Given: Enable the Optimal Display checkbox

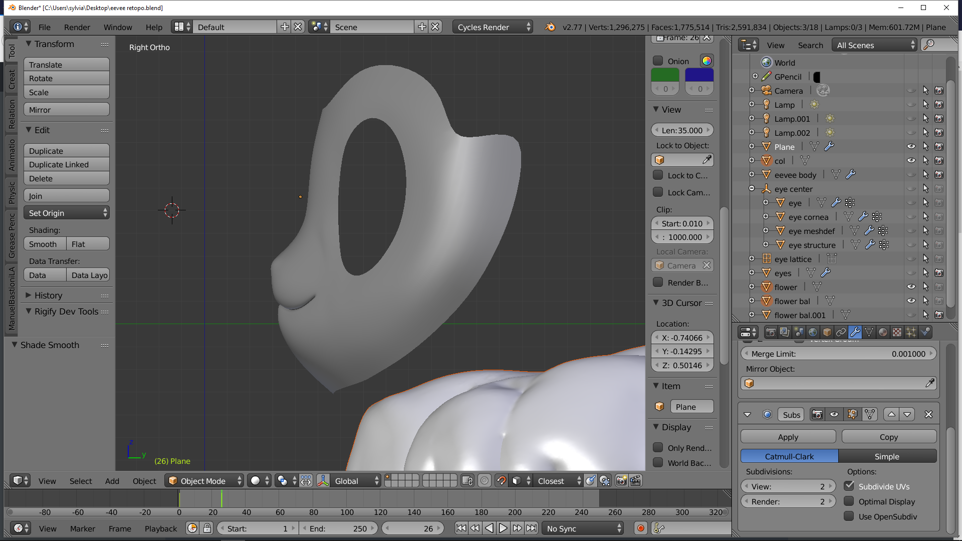Looking at the screenshot, I should 849,501.
